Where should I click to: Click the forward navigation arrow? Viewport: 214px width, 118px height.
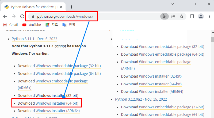coord(14,16)
